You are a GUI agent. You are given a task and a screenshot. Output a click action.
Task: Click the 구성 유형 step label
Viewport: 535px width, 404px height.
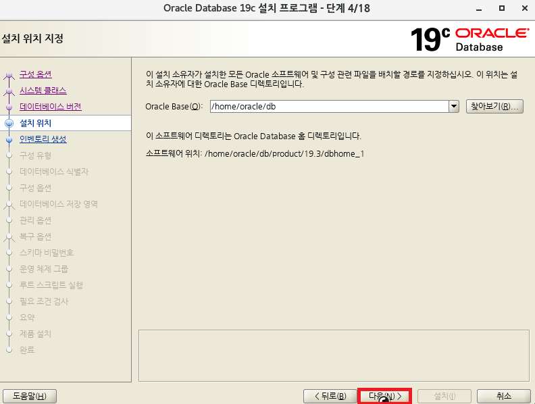[x=36, y=155]
